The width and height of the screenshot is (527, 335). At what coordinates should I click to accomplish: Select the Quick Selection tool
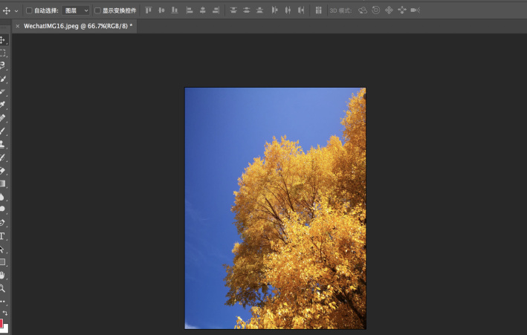coord(2,79)
